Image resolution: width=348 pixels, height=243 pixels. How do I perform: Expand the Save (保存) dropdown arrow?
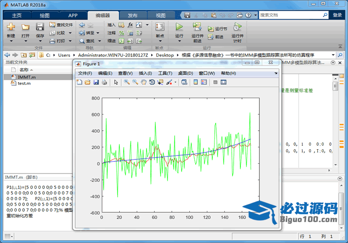(x=40, y=41)
